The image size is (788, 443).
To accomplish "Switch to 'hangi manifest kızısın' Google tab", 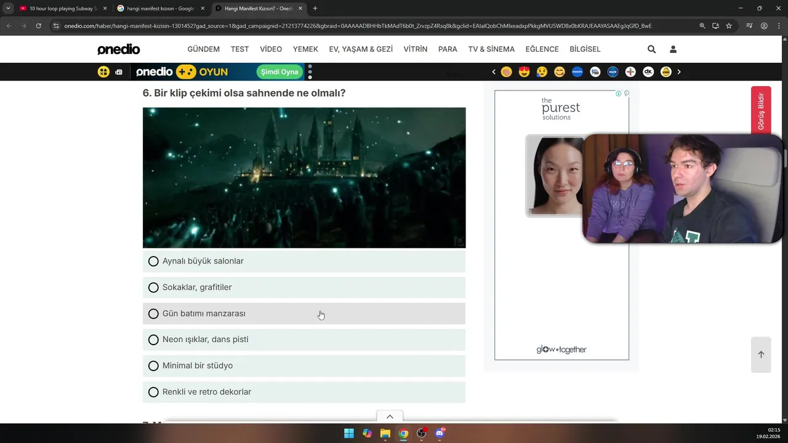I will coord(160,9).
